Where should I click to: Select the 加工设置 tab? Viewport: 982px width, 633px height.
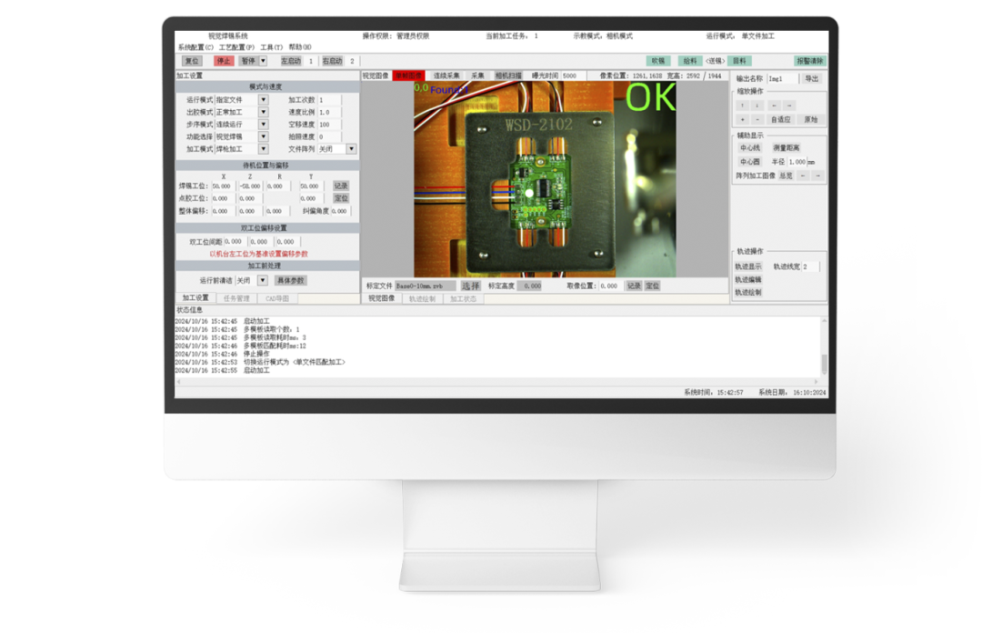[195, 298]
